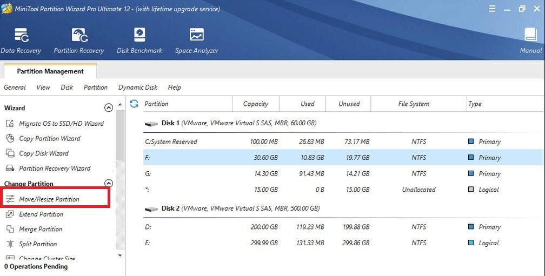Click the Disk 1 drive icon
The width and height of the screenshot is (545, 276).
[x=151, y=123]
